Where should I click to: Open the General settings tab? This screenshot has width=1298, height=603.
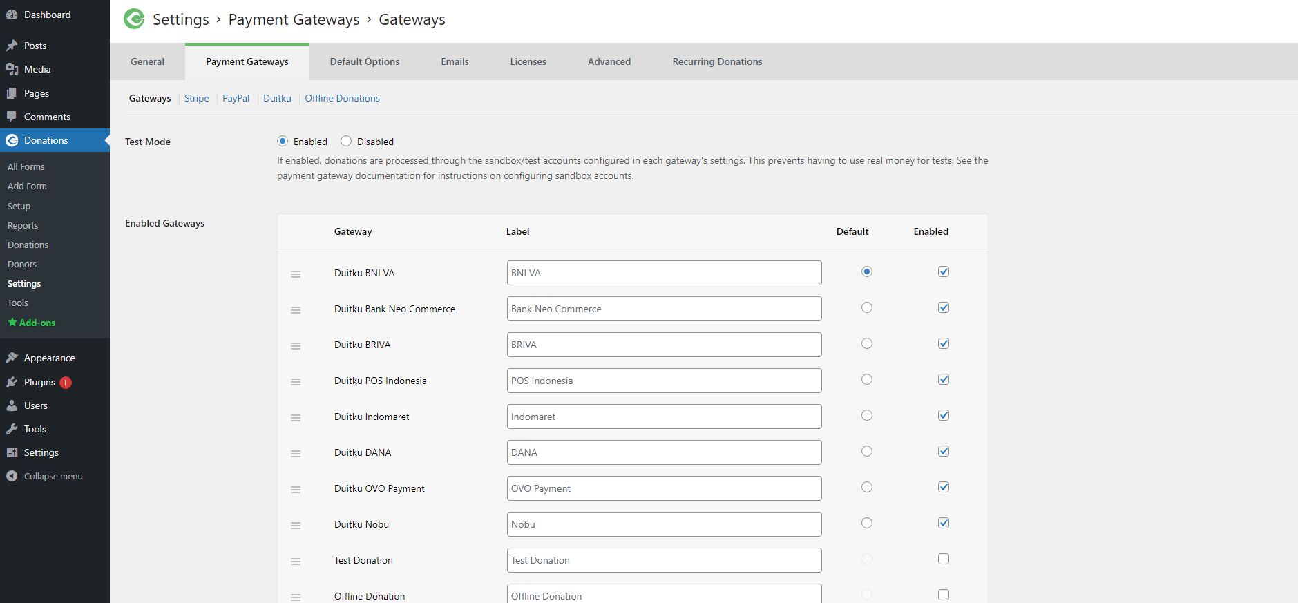coord(147,61)
